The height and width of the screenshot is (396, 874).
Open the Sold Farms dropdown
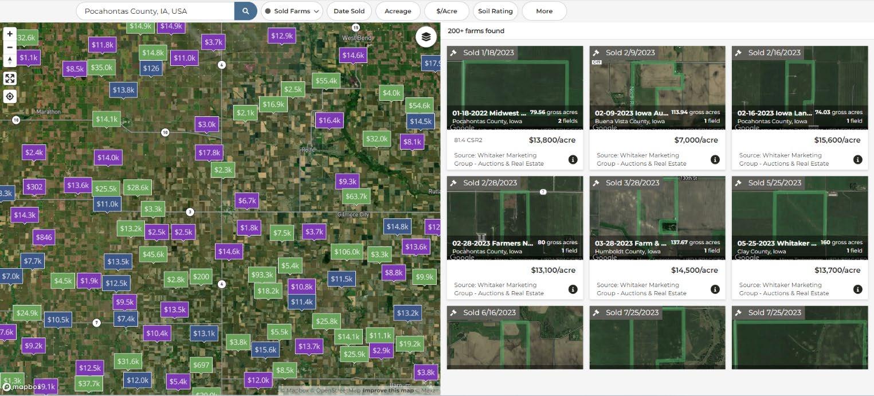tap(292, 11)
